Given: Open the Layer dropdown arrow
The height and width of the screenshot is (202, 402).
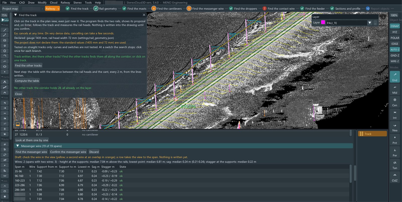Looking at the screenshot, I should pyautogui.click(x=370, y=23).
